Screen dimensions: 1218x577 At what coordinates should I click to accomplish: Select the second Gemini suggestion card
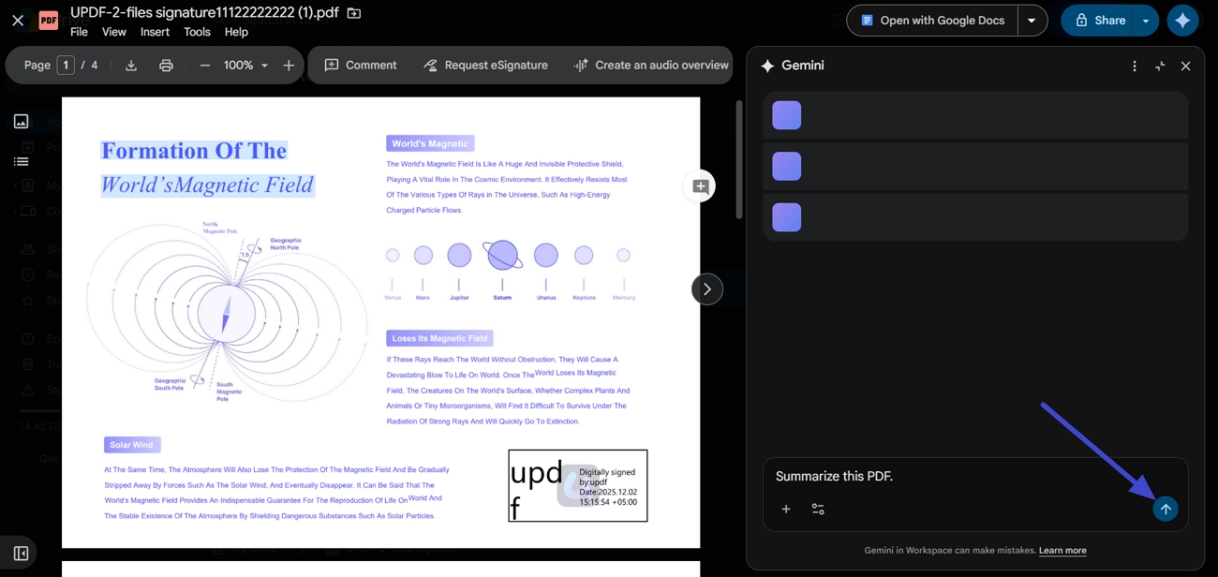click(975, 166)
